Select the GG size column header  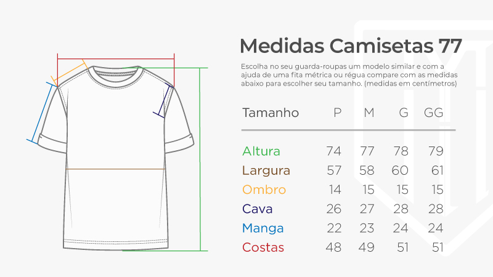[x=433, y=113]
